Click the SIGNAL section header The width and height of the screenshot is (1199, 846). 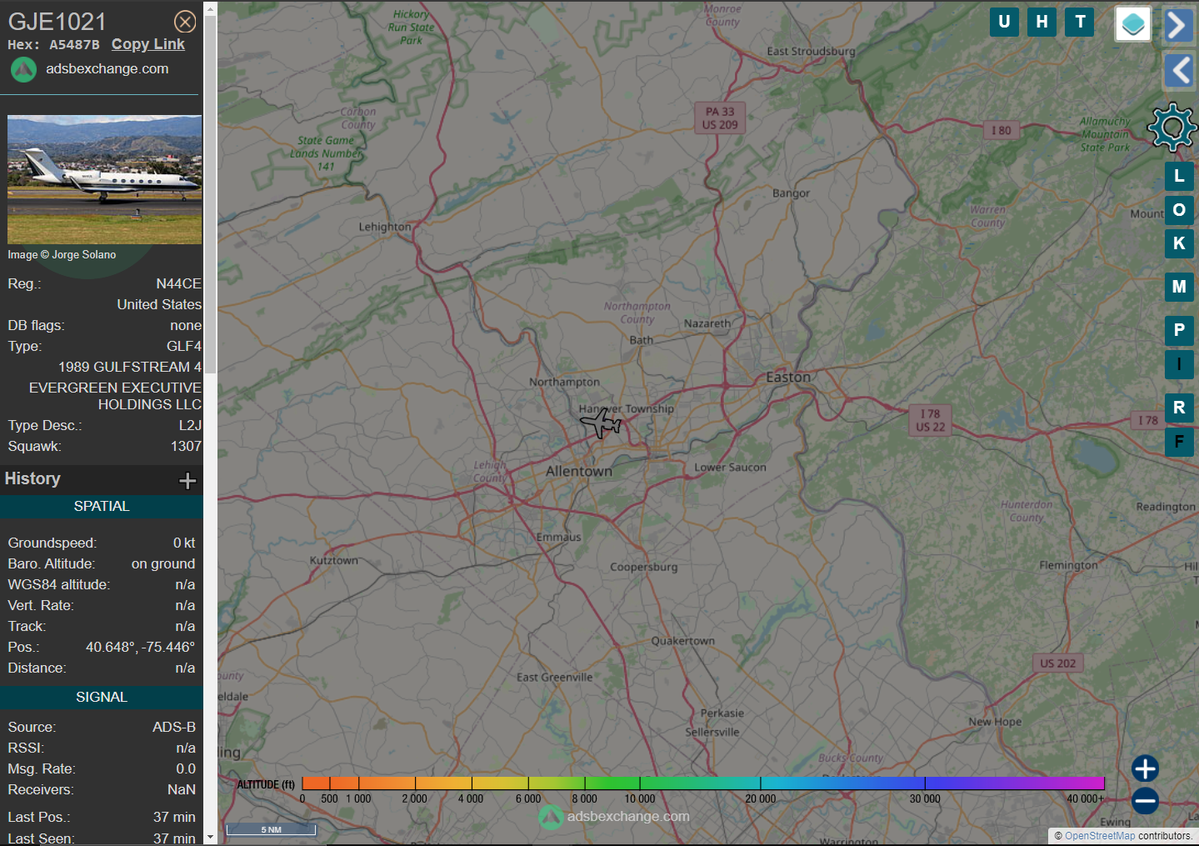tap(102, 698)
